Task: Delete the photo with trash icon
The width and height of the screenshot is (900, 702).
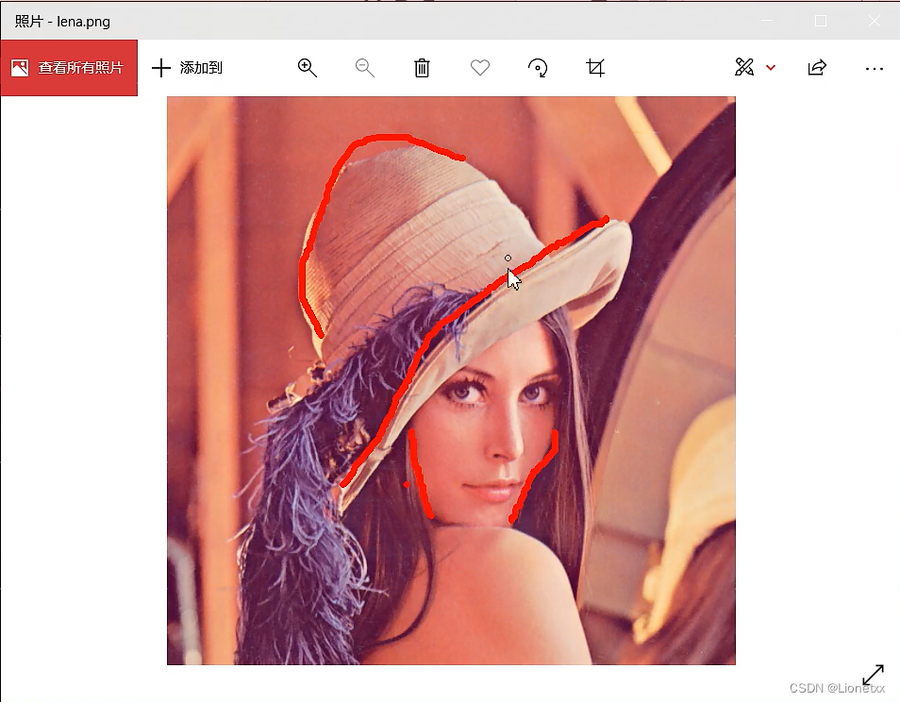Action: coord(422,68)
